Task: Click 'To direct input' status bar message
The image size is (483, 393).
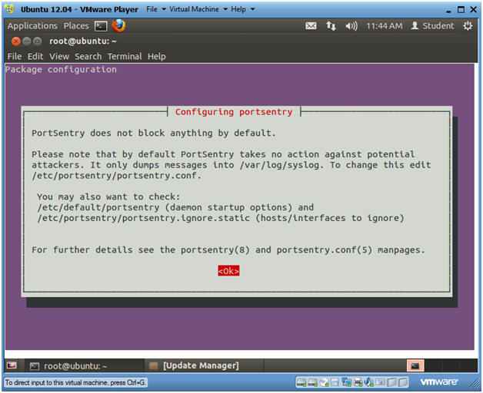Action: (x=76, y=382)
